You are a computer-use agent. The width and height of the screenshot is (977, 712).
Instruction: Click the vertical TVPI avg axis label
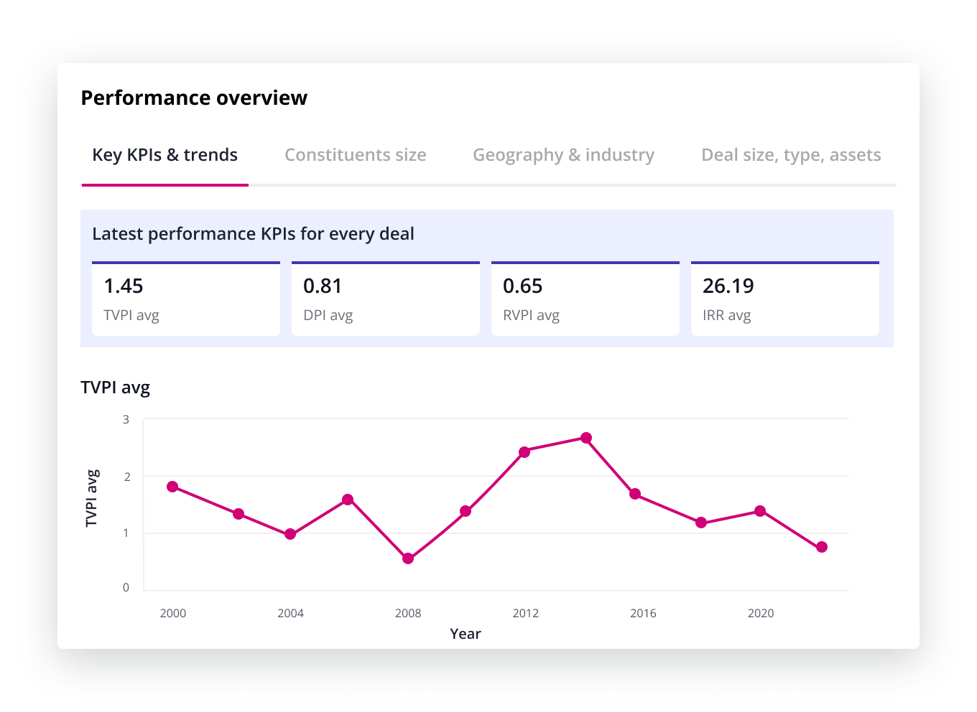tap(92, 498)
